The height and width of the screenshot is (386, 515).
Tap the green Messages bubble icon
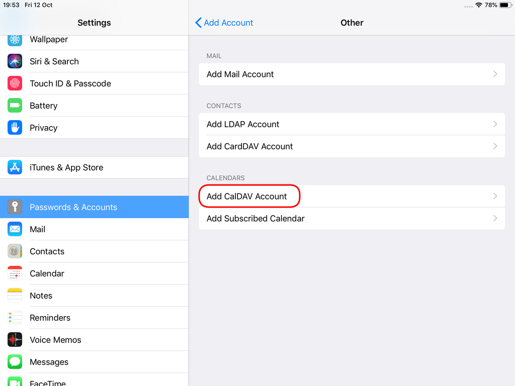[x=15, y=362]
